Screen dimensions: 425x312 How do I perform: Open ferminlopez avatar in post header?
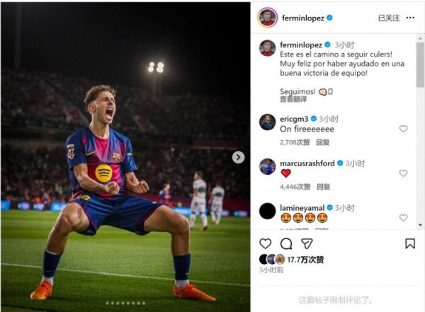tap(267, 18)
